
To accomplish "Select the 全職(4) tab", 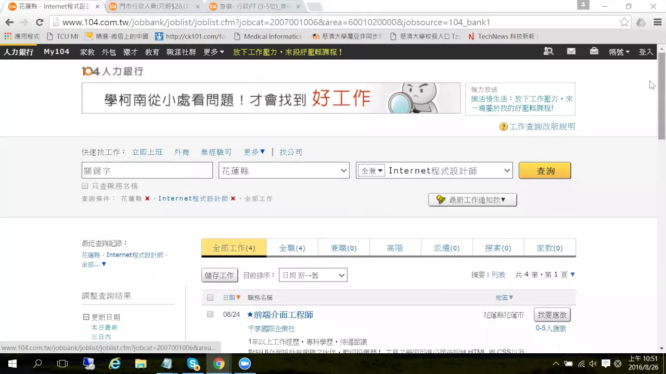I will [x=292, y=248].
